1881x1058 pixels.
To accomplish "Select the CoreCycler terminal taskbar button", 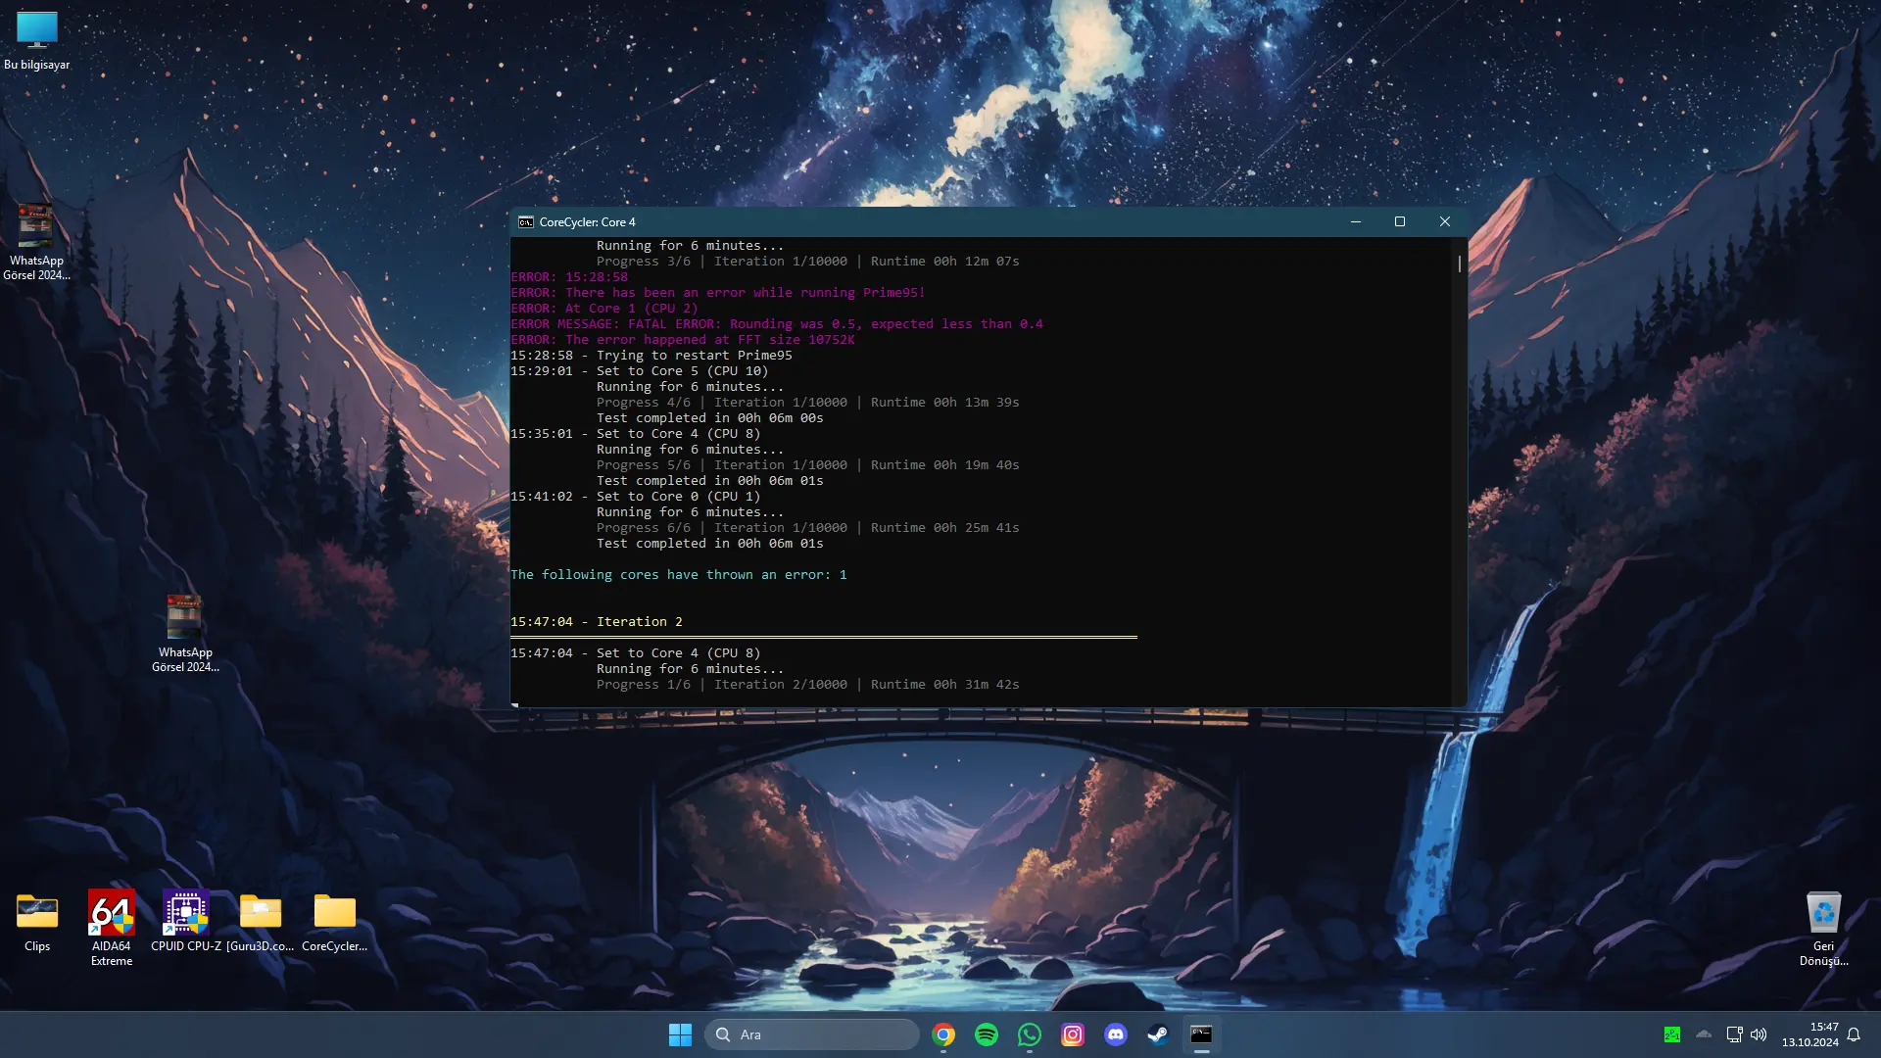I will (x=1201, y=1034).
